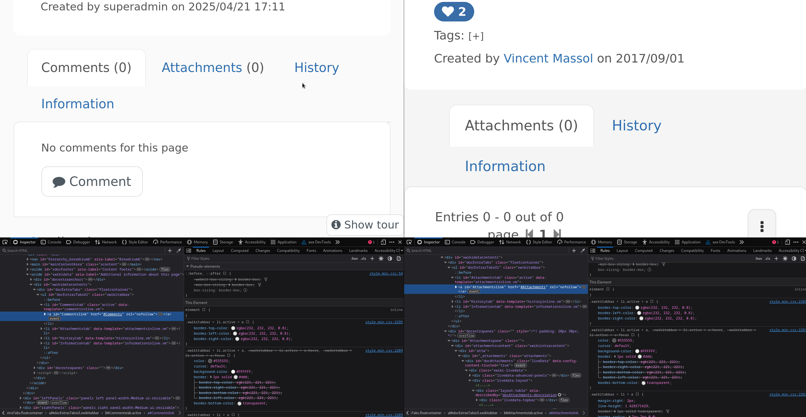The height and width of the screenshot is (417, 806).
Task: Click eyedropper icon in right Inspector search bar
Action: pos(583,251)
